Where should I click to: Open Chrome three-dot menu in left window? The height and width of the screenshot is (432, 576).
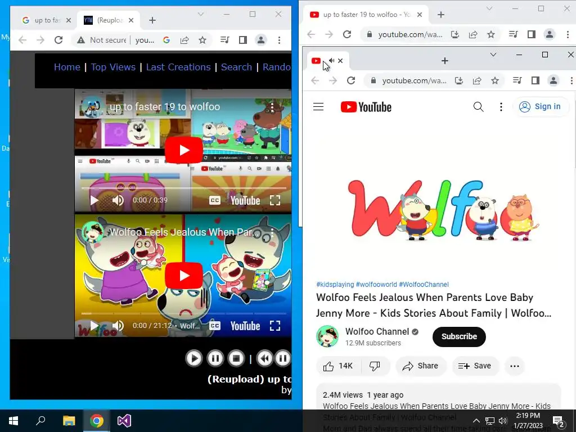tap(279, 40)
